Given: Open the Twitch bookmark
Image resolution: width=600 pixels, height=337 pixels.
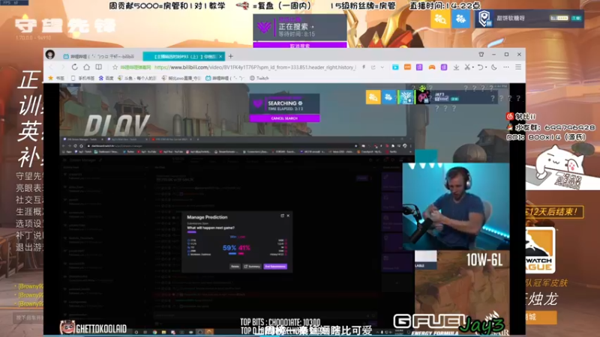Looking at the screenshot, I should 259,78.
